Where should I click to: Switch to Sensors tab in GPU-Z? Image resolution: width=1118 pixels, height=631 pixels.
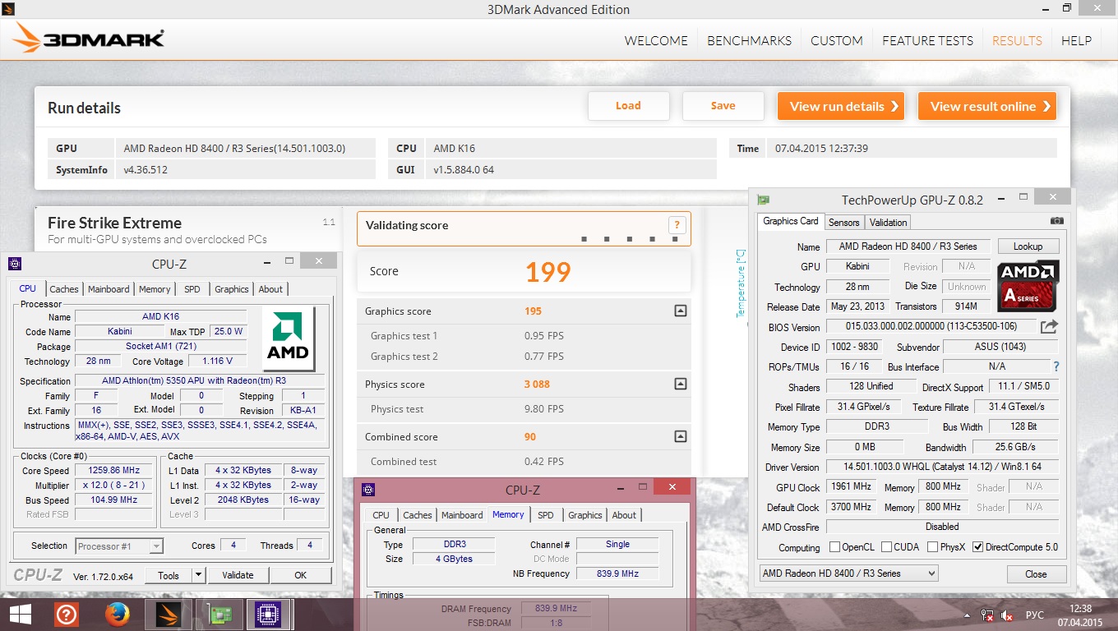point(843,223)
